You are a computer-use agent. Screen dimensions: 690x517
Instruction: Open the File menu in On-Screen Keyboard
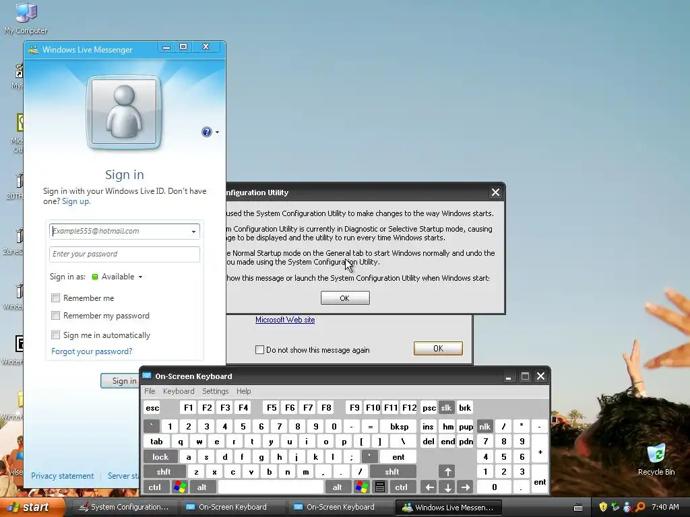150,391
